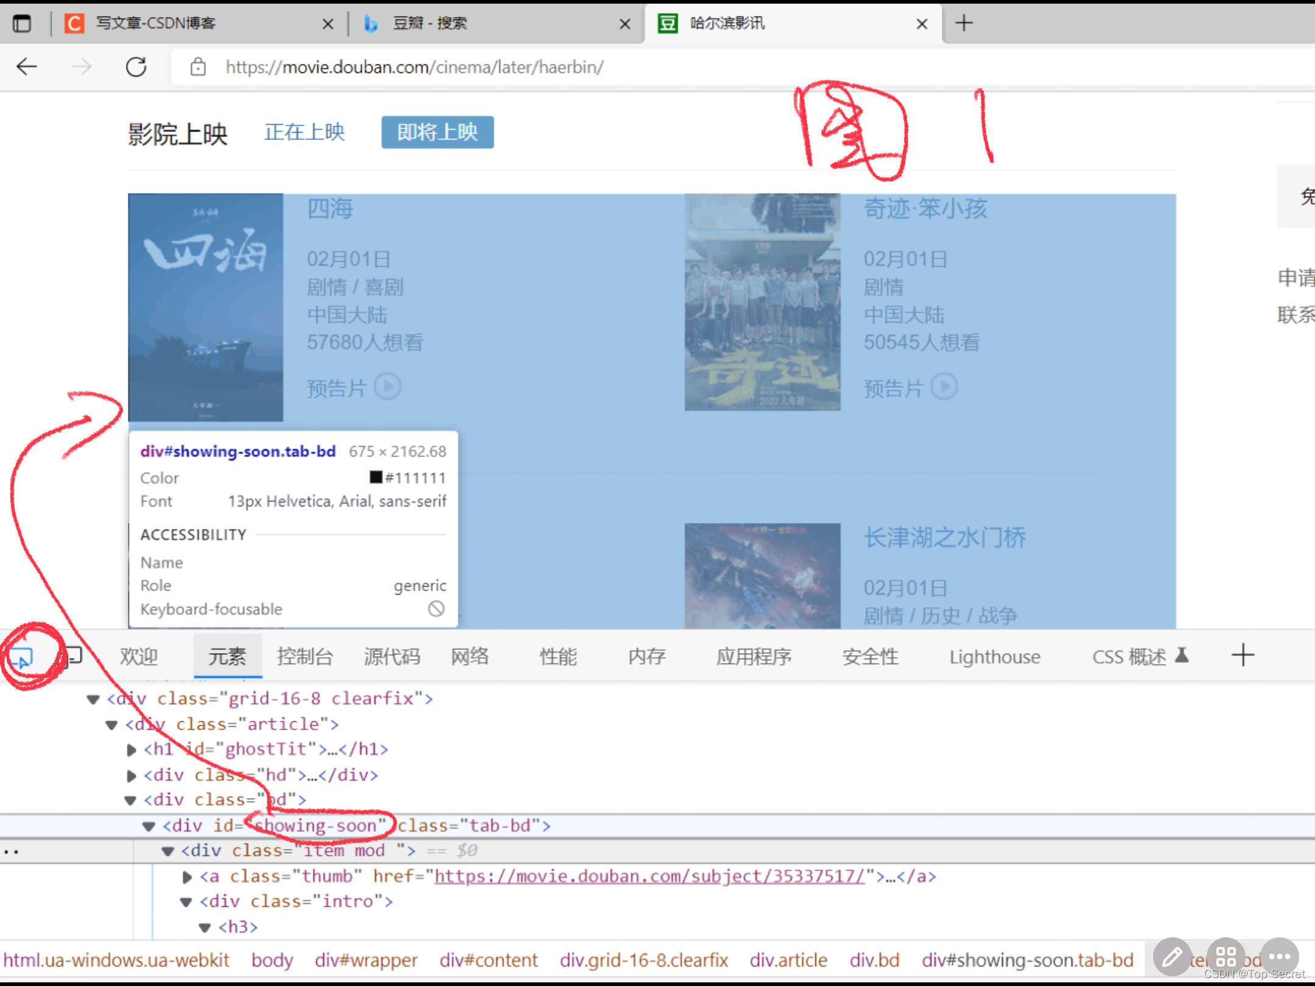Play the 四海 trailer icon
Screen dimensions: 1315x986
coord(387,386)
